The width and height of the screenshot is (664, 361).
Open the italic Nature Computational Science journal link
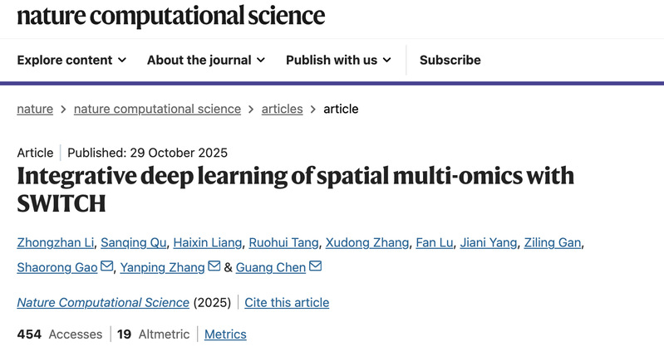coord(103,302)
